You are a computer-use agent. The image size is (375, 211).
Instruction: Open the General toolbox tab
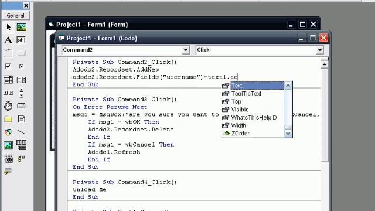pyautogui.click(x=16, y=16)
